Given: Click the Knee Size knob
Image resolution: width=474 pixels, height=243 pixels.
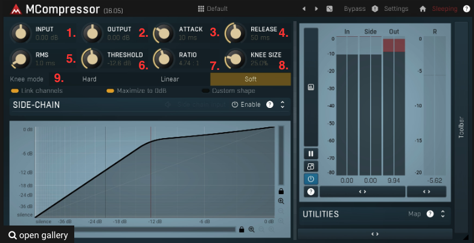Looking at the screenshot, I should coord(235,59).
